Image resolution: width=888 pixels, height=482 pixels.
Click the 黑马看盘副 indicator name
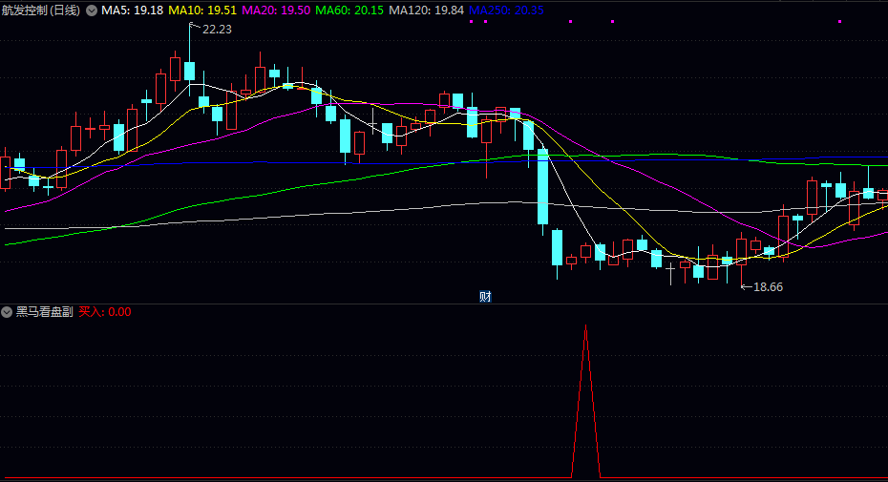point(44,312)
